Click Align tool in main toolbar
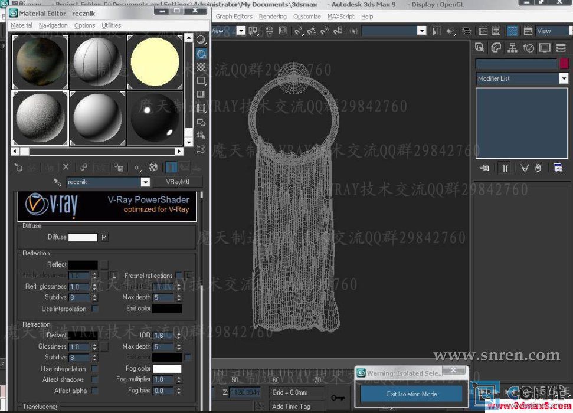The height and width of the screenshot is (413, 573). click(451, 31)
